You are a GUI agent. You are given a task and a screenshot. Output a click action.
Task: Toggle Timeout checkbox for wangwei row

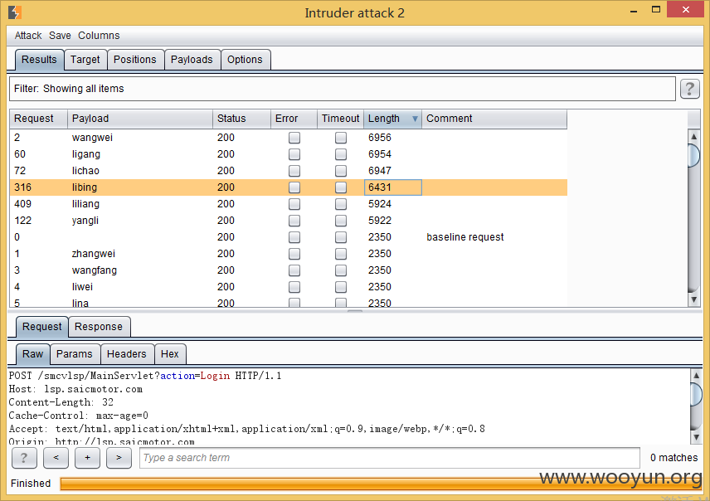[341, 138]
